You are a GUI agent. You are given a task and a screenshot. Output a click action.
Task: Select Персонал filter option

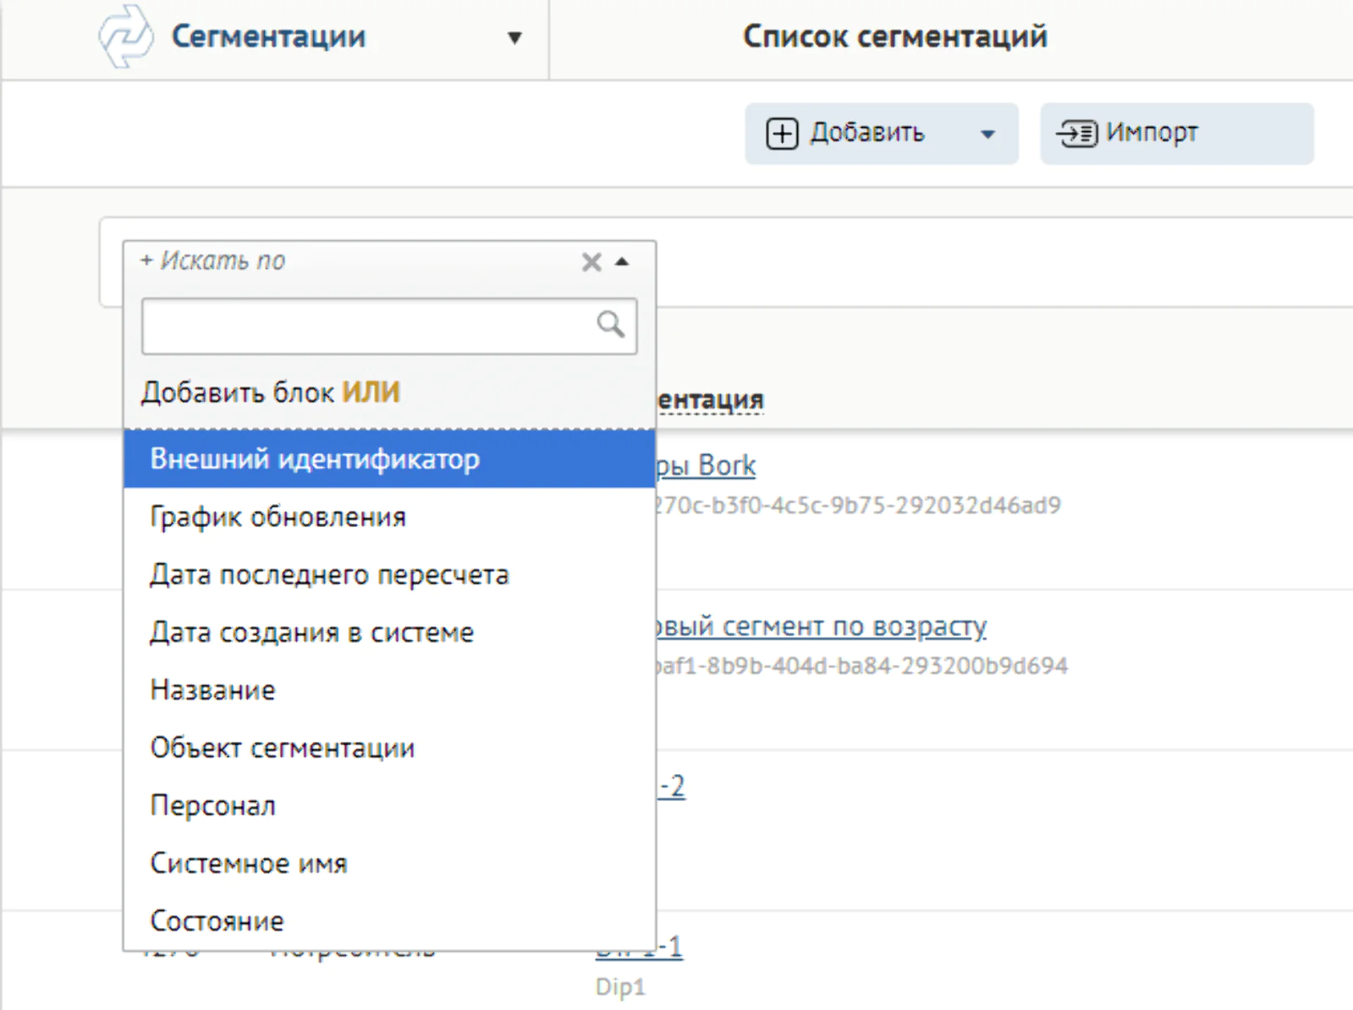(389, 804)
